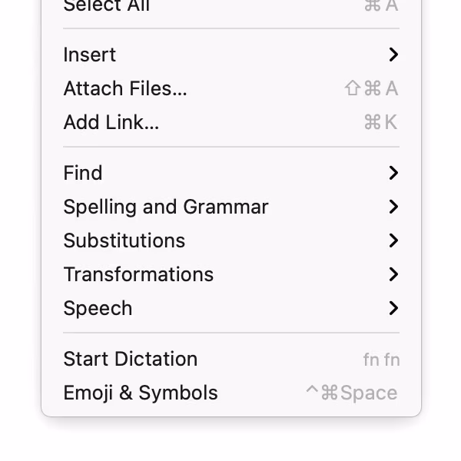Choose Select All at the menu top
461x461 pixels.
point(107,6)
